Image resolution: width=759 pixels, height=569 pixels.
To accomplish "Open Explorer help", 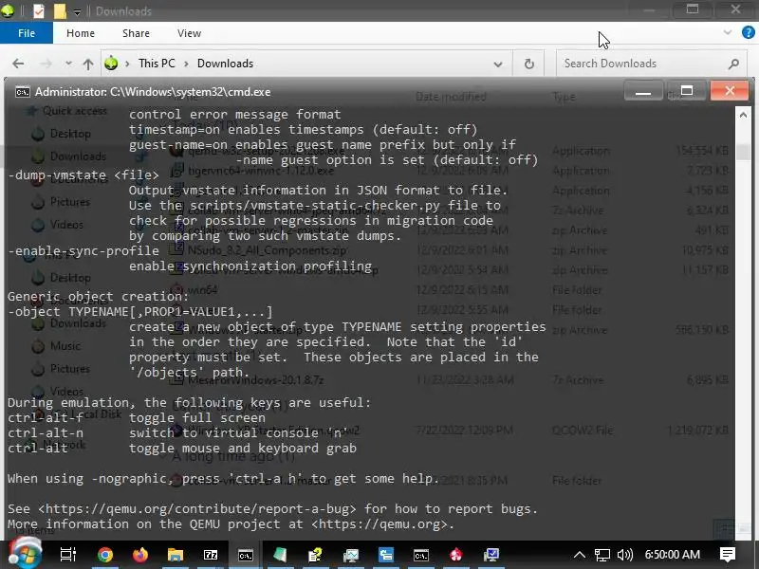I will coord(748,32).
